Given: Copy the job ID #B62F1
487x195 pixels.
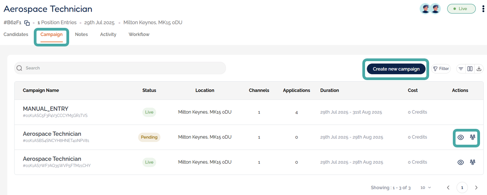Looking at the screenshot, I should 27,23.
